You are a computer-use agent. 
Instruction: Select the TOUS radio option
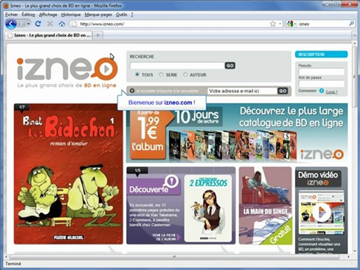click(x=137, y=74)
